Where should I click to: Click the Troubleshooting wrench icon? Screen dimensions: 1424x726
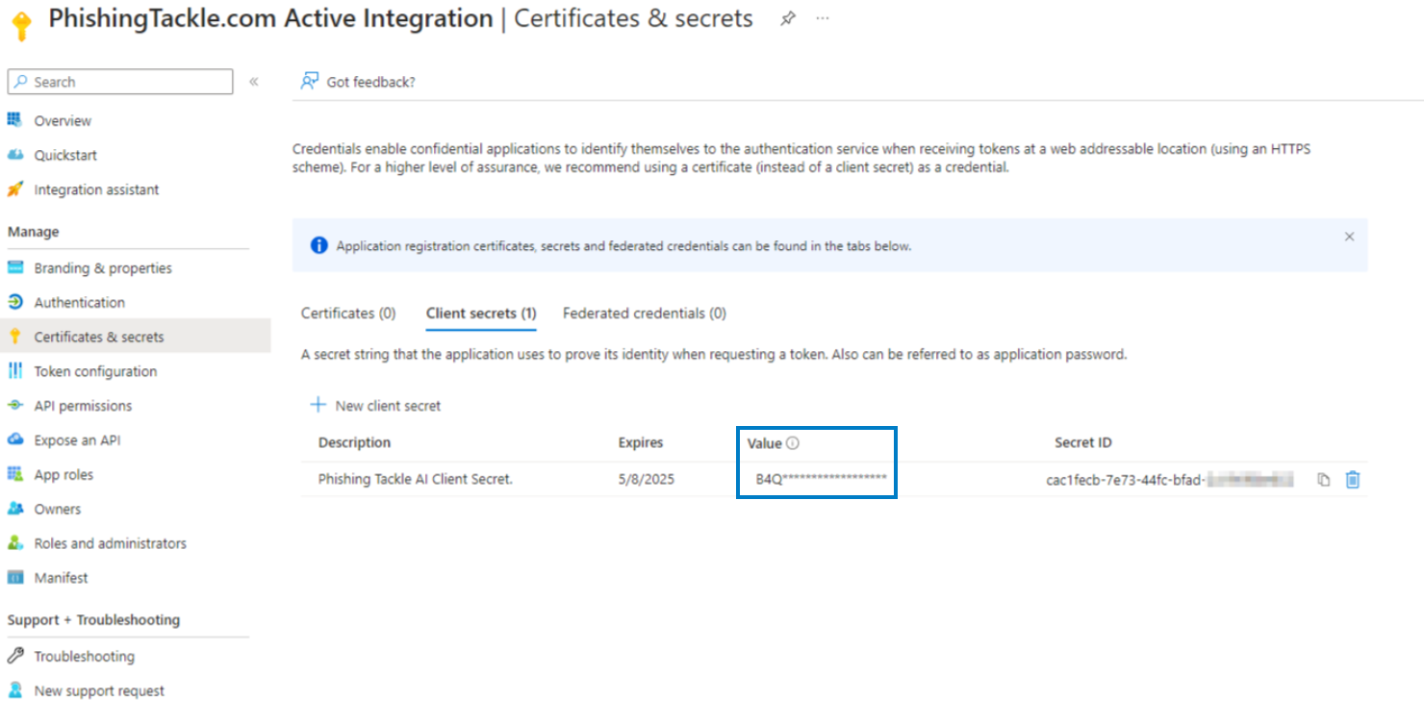[x=14, y=656]
